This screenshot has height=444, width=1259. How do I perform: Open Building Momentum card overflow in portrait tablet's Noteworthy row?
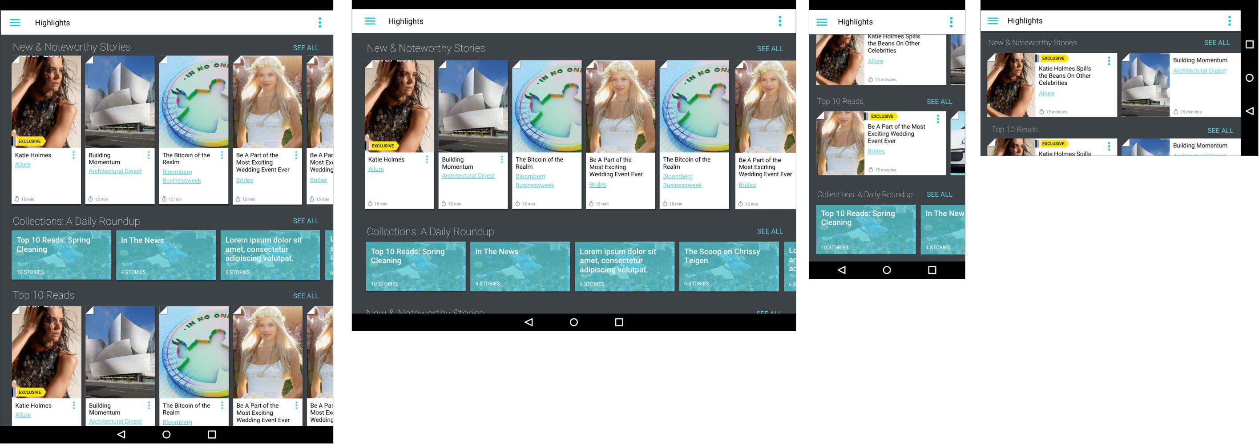(149, 155)
